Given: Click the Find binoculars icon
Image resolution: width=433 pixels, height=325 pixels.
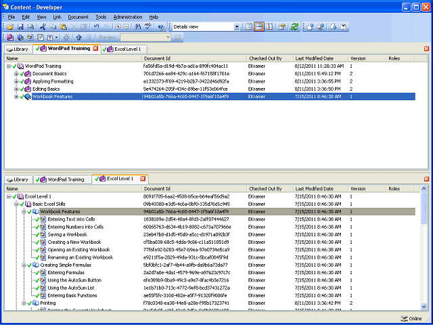Looking at the screenshot, I should (x=137, y=27).
